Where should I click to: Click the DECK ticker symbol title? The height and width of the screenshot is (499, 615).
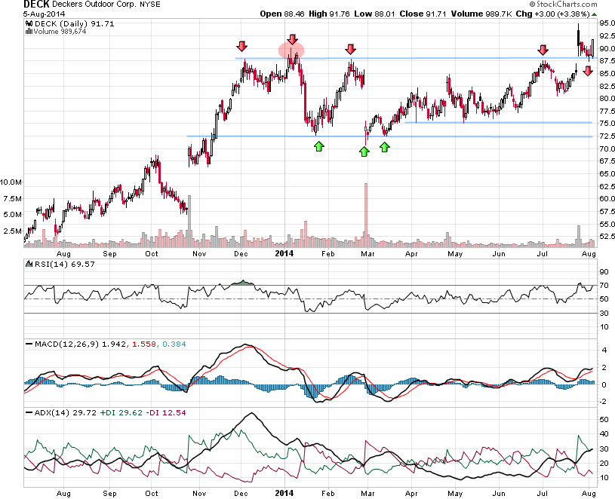(x=36, y=5)
